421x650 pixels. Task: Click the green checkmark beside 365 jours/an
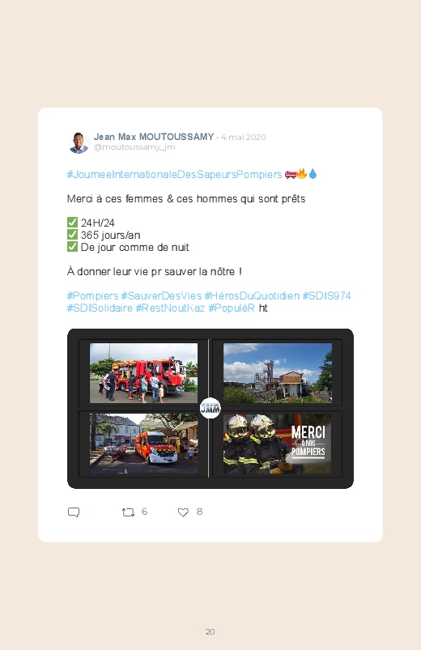click(72, 235)
